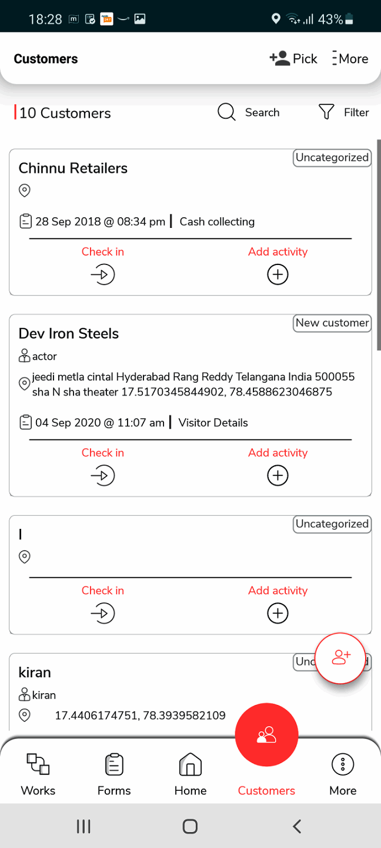Tap location pin of Chinnu Retailers

point(25,191)
